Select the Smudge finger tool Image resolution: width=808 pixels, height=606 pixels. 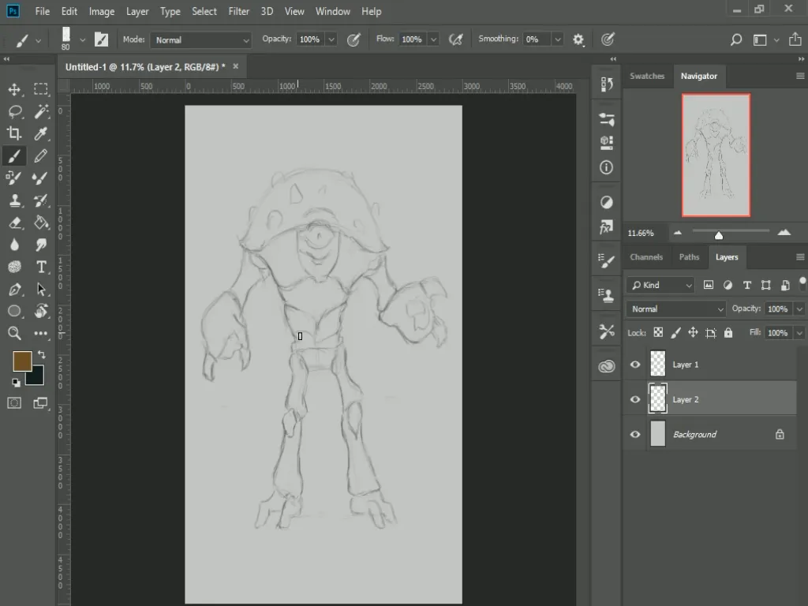point(41,245)
